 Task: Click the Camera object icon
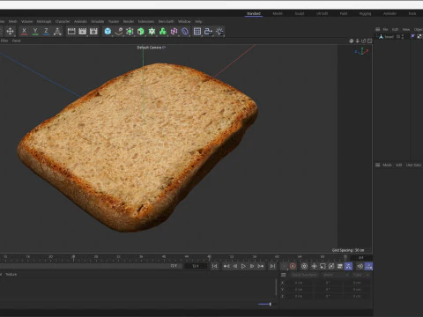208,31
